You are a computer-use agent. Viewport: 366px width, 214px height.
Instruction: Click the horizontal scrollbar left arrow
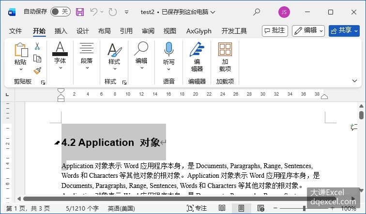pos(19,199)
